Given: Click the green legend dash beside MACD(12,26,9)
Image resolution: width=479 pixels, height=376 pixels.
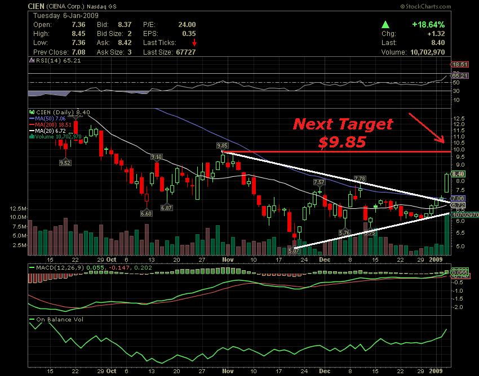Looking at the screenshot, I should point(32,268).
